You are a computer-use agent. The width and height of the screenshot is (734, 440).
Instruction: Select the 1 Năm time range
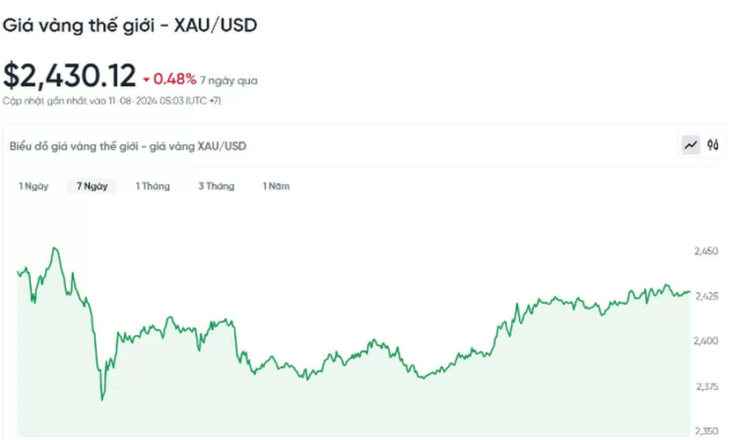point(276,187)
